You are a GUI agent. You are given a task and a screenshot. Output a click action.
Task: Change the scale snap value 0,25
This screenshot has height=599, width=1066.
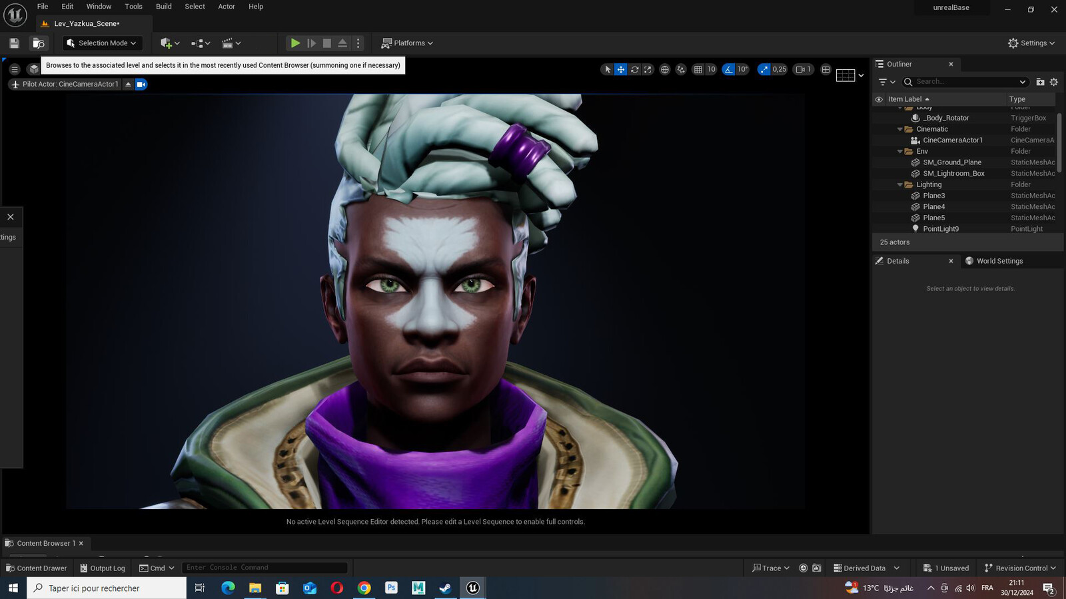click(x=780, y=69)
